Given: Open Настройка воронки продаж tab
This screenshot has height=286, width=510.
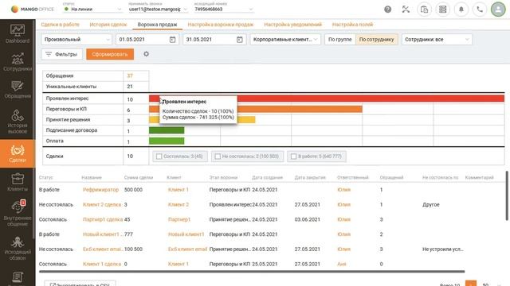Looking at the screenshot, I should pyautogui.click(x=221, y=25).
